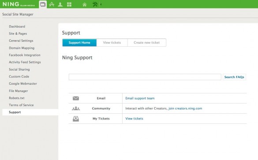This screenshot has width=258, height=160.
Task: Click the Social Site Manager heading
Action: (x=18, y=14)
